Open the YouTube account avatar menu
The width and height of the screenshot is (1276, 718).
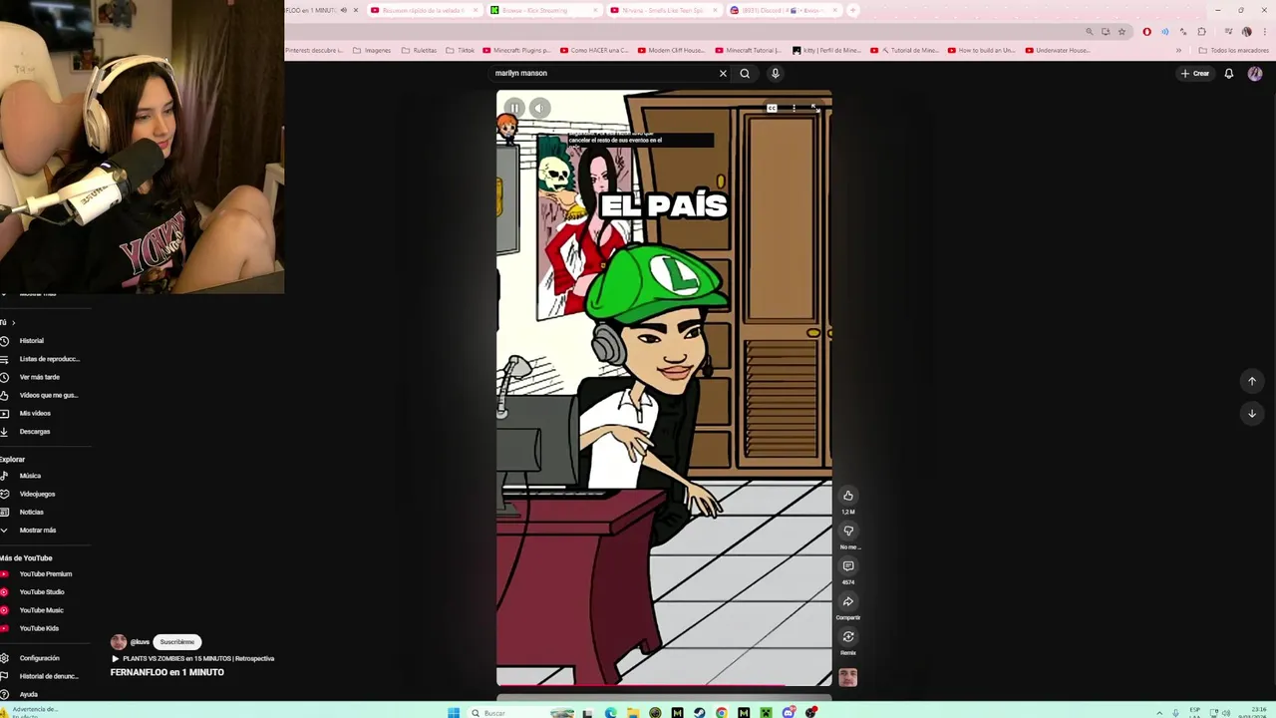click(1255, 73)
